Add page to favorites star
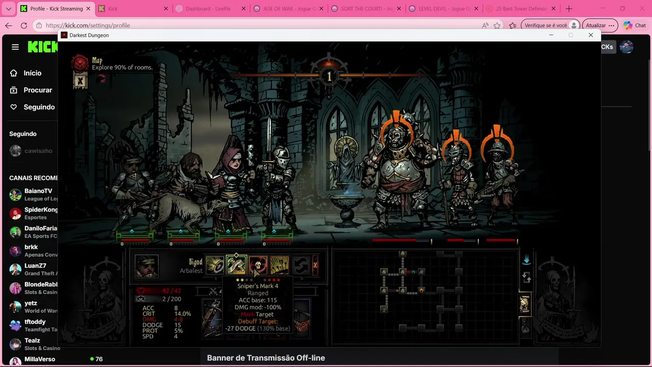Screen dimensions: 652x367 point(497,25)
